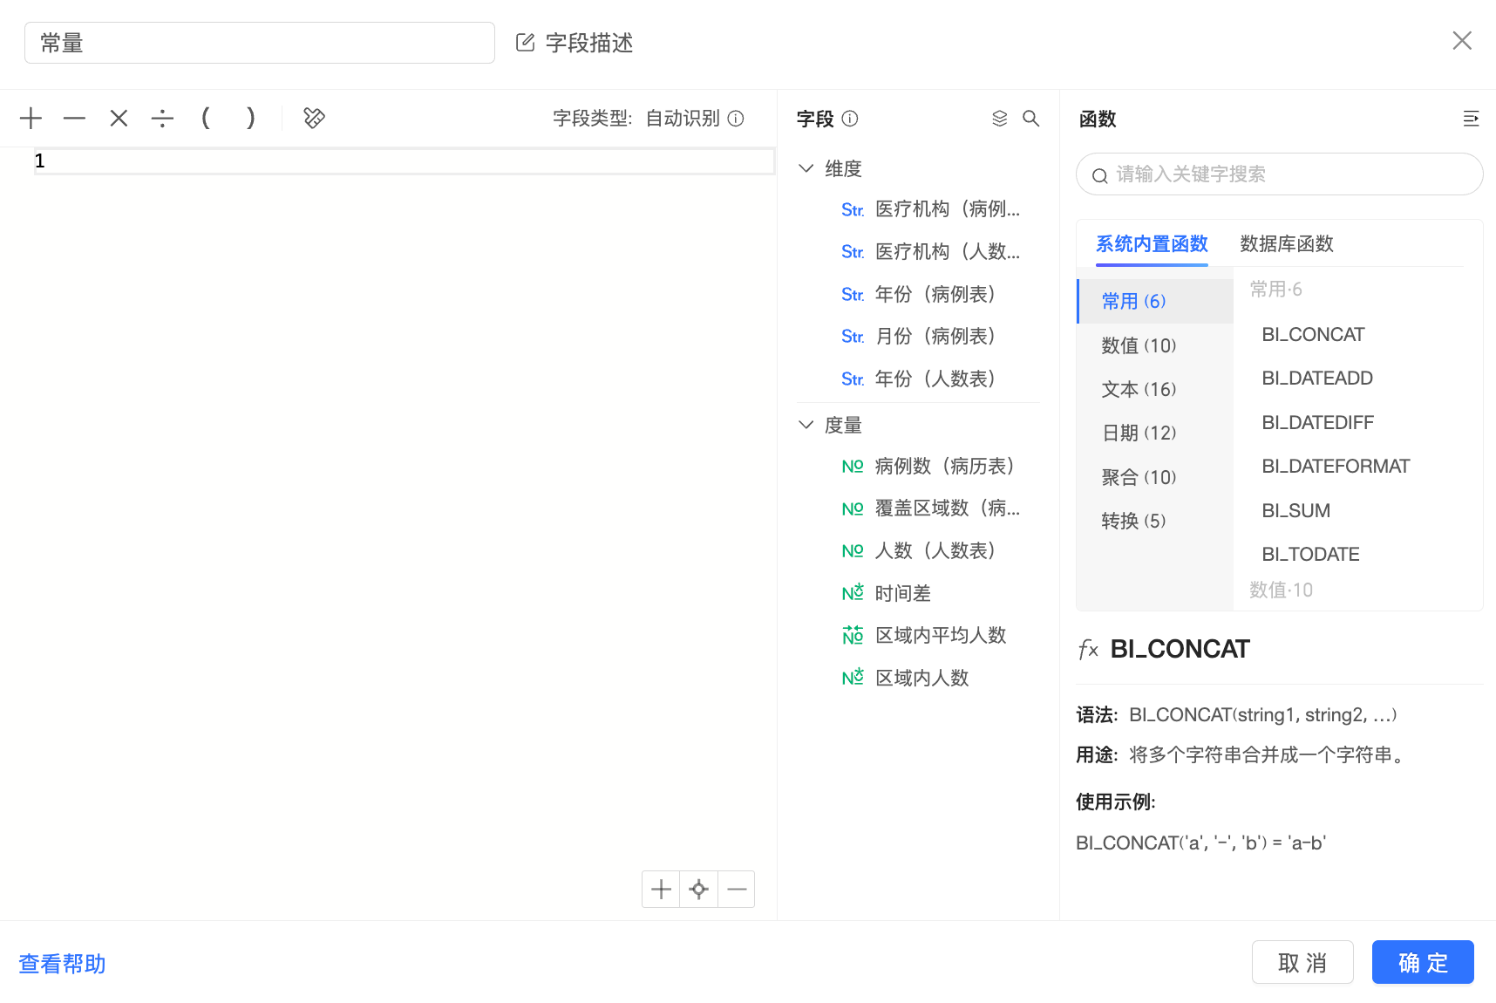1496x1003 pixels.
Task: Select the 病例数（病历表） measure name
Action: (x=945, y=467)
